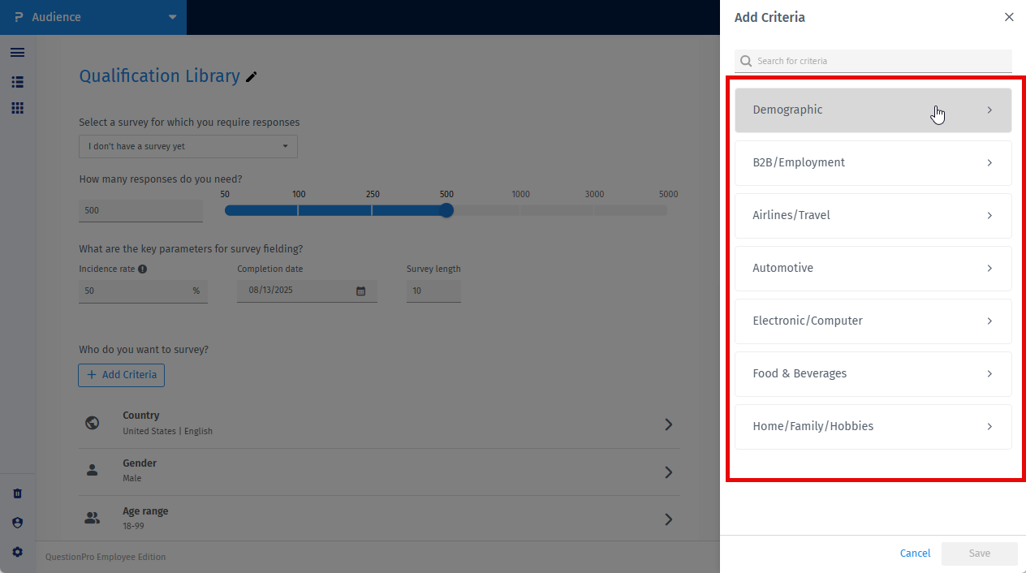Click the Gender person icon
This screenshot has width=1026, height=573.
click(x=93, y=470)
